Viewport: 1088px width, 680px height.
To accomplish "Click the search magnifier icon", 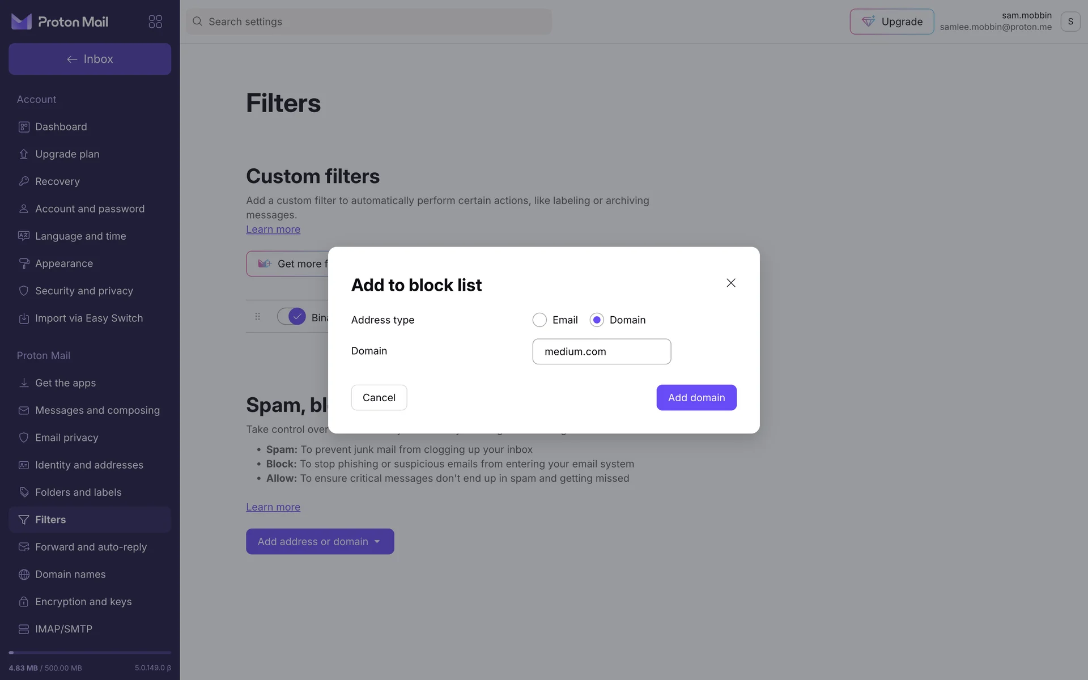I will pos(197,22).
